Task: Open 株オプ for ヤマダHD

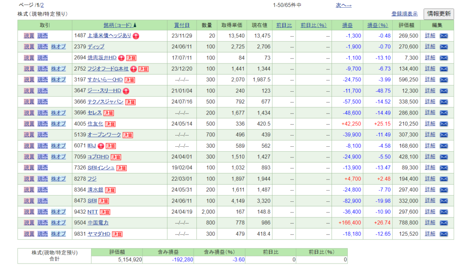Action: [x=58, y=234]
